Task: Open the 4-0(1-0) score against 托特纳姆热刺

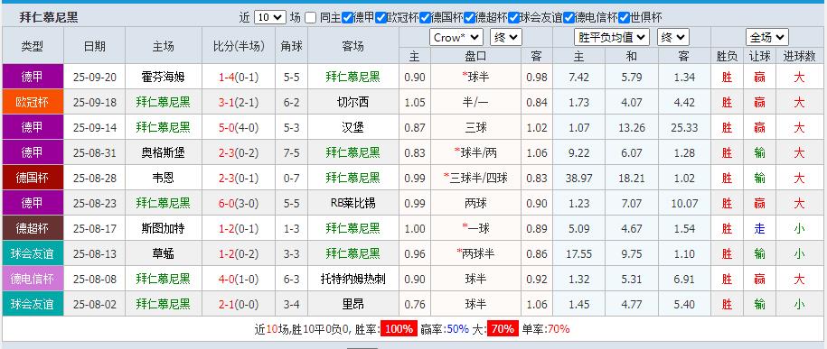Action: (239, 280)
